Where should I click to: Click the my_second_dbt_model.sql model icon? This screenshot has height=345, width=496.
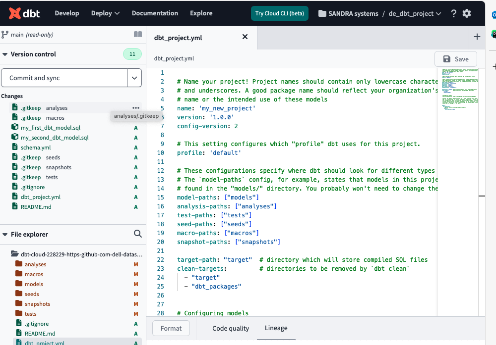15,137
